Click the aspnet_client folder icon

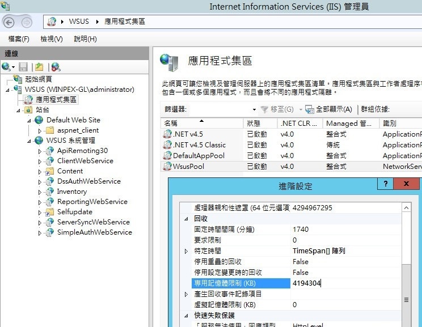click(50, 130)
